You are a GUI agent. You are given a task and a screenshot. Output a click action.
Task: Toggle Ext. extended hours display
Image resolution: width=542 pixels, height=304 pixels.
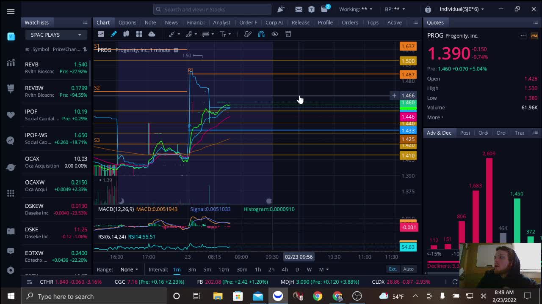pyautogui.click(x=393, y=269)
